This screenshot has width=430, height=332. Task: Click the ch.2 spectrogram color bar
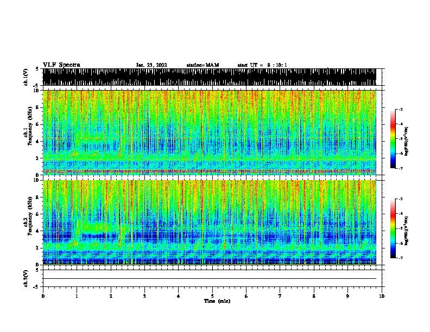[x=393, y=228]
